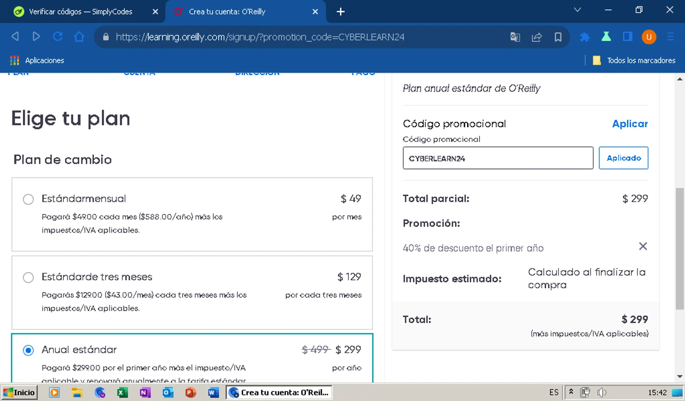The height and width of the screenshot is (401, 685).
Task: Click the show desktop button
Action: (677, 392)
